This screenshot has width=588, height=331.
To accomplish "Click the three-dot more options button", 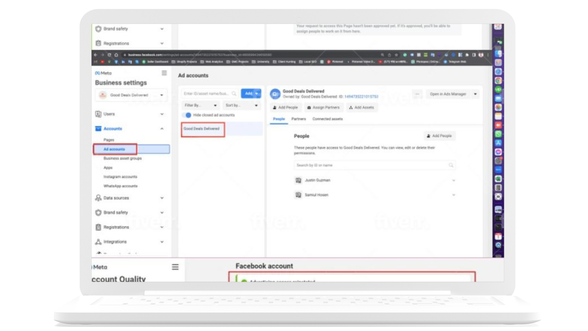I will (x=417, y=94).
